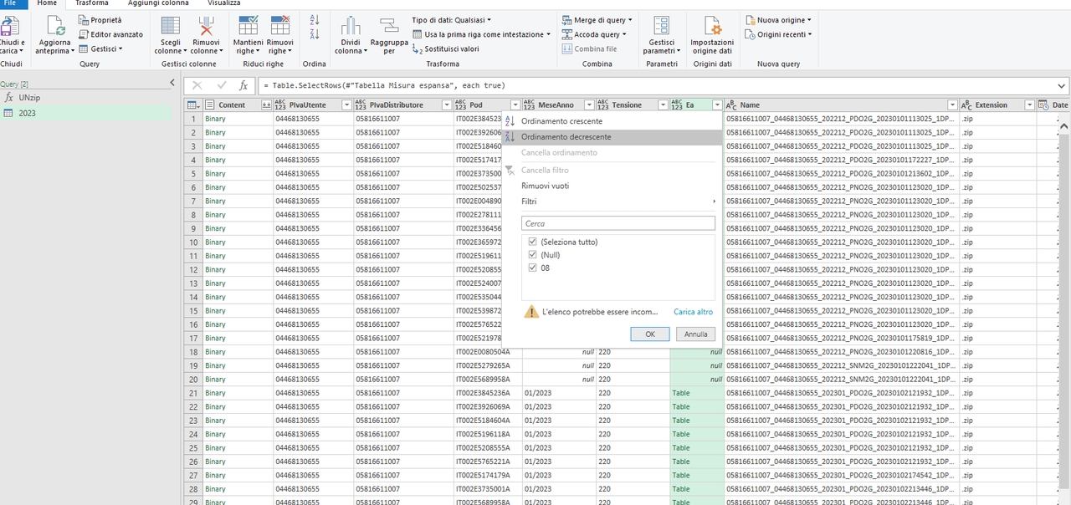Open the Editor avanzato
This screenshot has height=505, width=1071.
pos(110,34)
